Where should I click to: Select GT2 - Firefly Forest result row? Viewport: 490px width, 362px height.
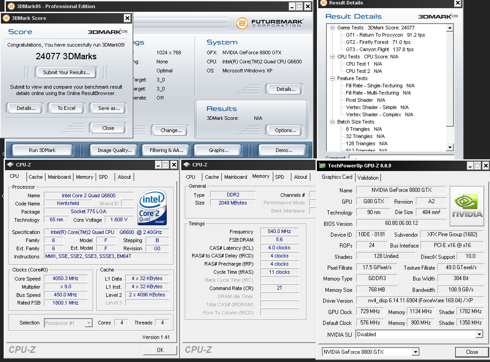click(x=378, y=42)
